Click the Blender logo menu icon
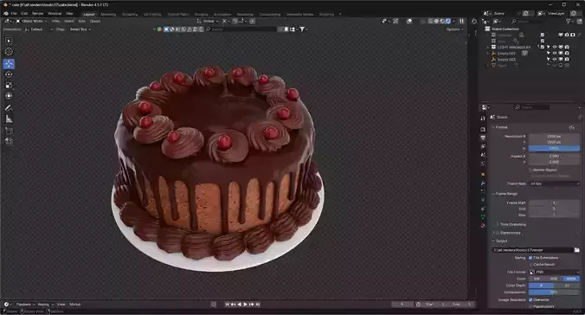The width and height of the screenshot is (585, 315). pyautogui.click(x=5, y=14)
